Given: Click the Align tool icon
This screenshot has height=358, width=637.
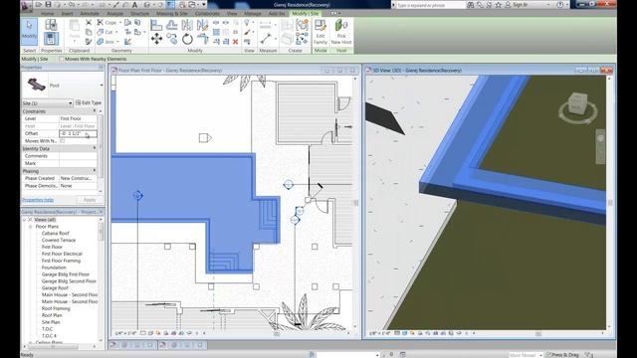Looking at the screenshot, I should coord(156,25).
